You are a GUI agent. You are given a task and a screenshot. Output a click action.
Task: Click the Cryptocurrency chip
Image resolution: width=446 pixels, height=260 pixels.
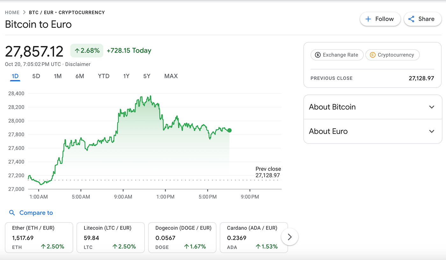(x=392, y=55)
